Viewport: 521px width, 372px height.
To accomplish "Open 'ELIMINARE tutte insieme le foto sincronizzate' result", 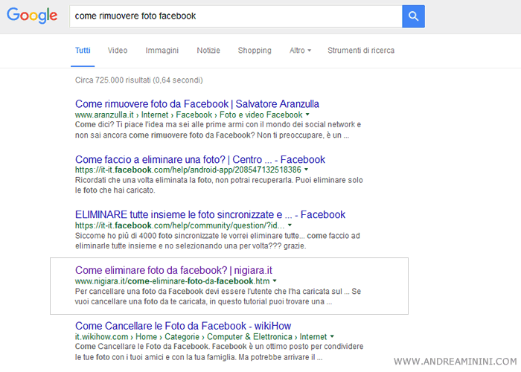I will [210, 214].
